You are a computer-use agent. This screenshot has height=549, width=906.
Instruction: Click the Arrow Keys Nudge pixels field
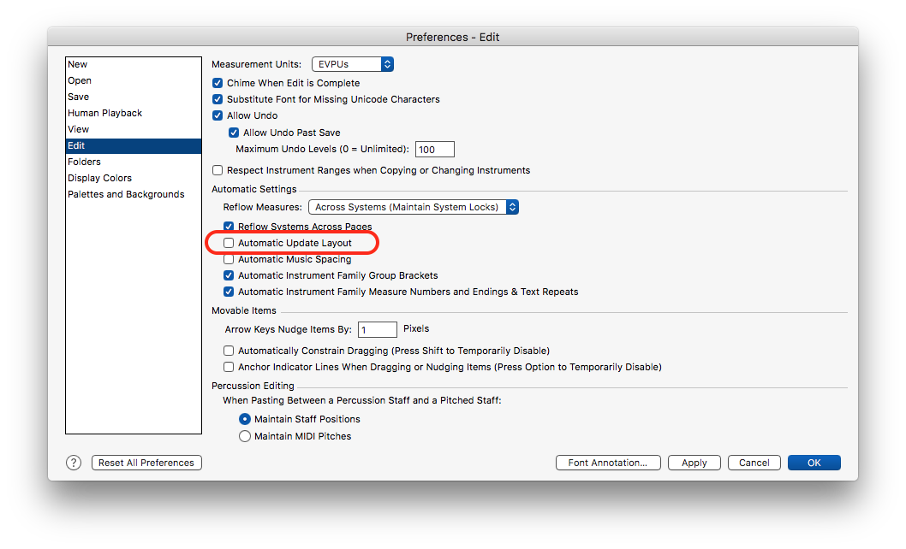click(377, 329)
